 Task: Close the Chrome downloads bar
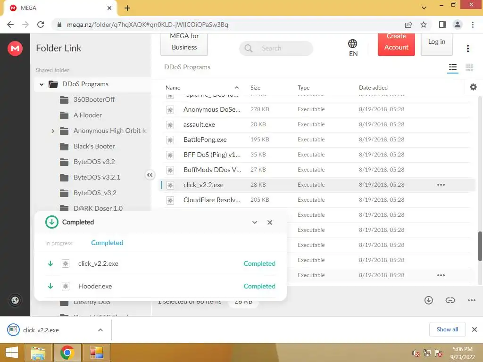click(475, 329)
